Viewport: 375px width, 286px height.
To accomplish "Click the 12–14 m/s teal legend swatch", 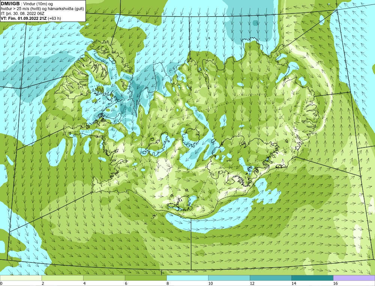I will (270, 278).
